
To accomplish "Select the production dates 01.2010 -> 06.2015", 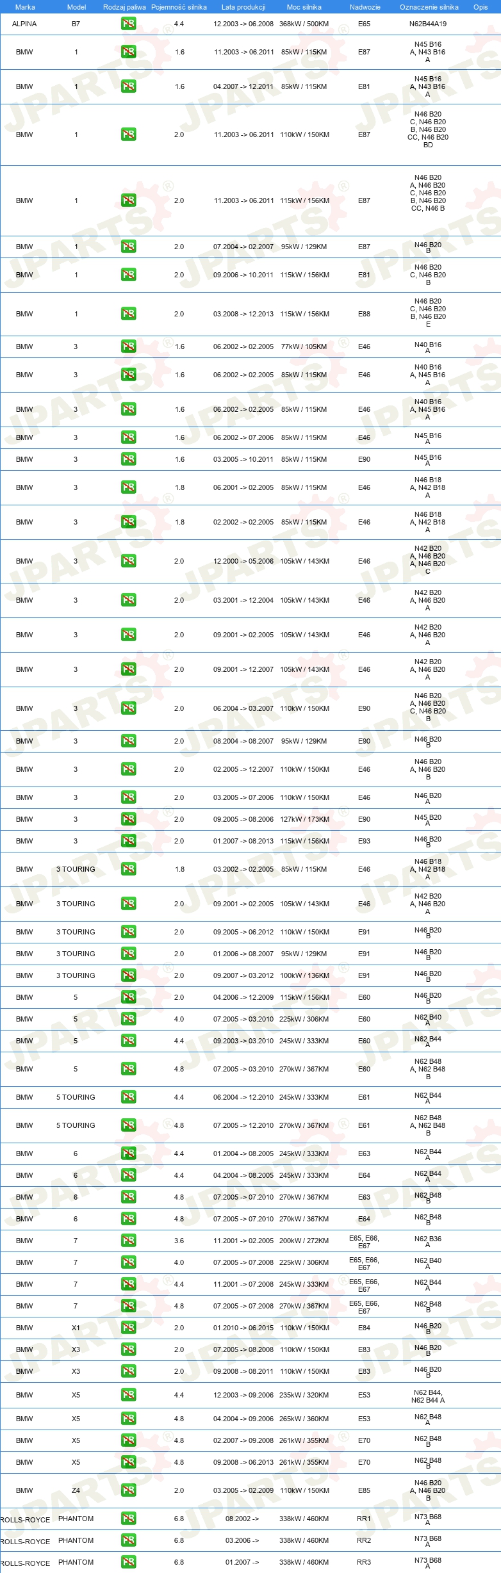I will pyautogui.click(x=243, y=1328).
